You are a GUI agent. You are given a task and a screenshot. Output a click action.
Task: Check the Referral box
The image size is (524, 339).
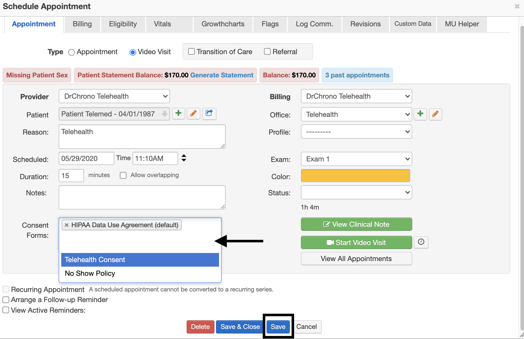point(267,52)
